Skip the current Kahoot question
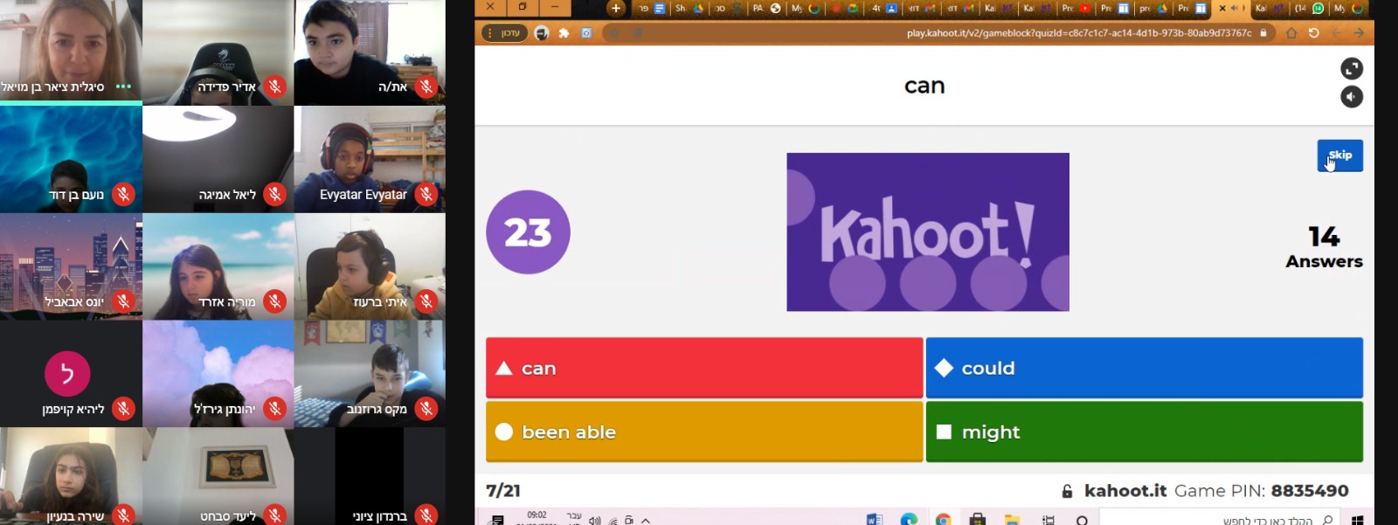This screenshot has width=1398, height=525. (x=1339, y=155)
